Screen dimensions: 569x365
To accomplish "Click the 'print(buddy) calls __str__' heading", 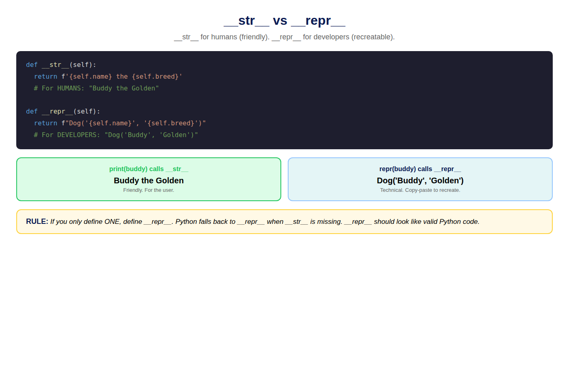I will [149, 169].
